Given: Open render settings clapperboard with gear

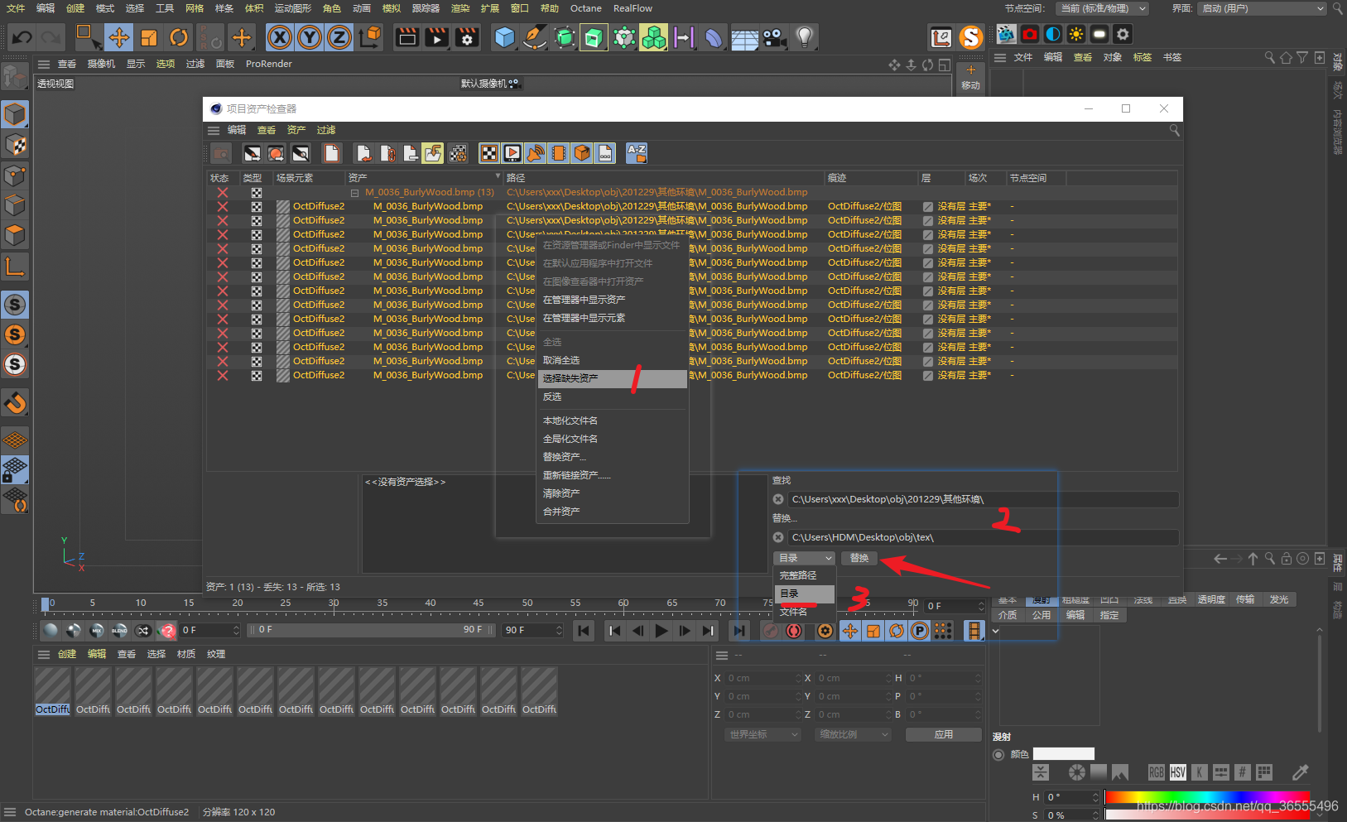Looking at the screenshot, I should (x=467, y=37).
